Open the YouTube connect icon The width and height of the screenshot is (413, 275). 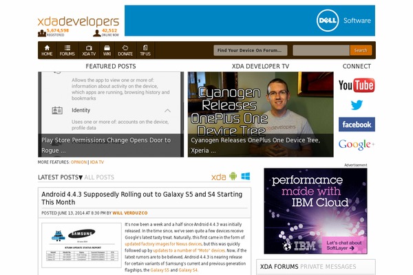pos(357,85)
